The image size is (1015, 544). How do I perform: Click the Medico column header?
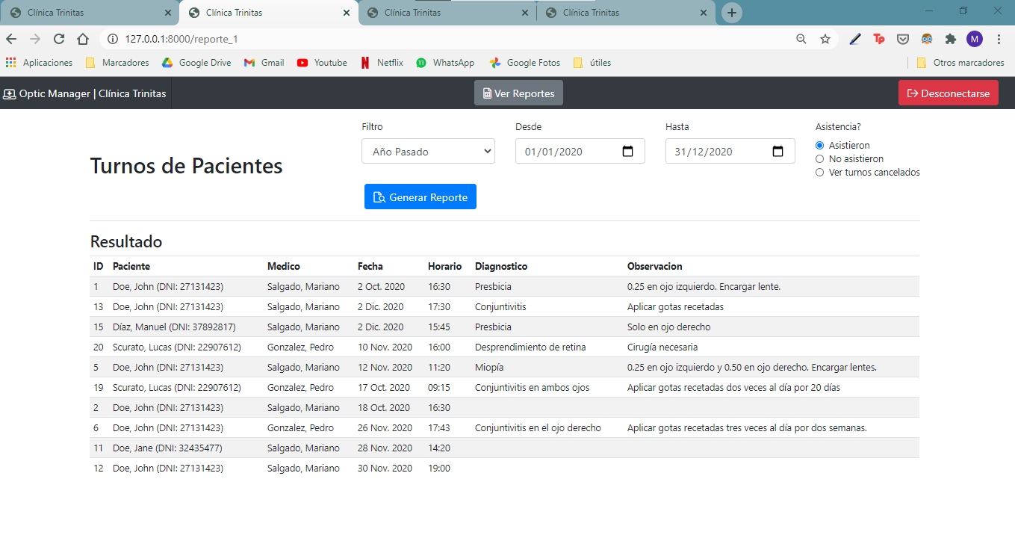click(284, 266)
